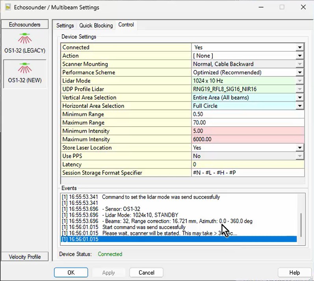Screen dimensions: 314x281
Task: Click the Apply button
Action: [x=108, y=273]
